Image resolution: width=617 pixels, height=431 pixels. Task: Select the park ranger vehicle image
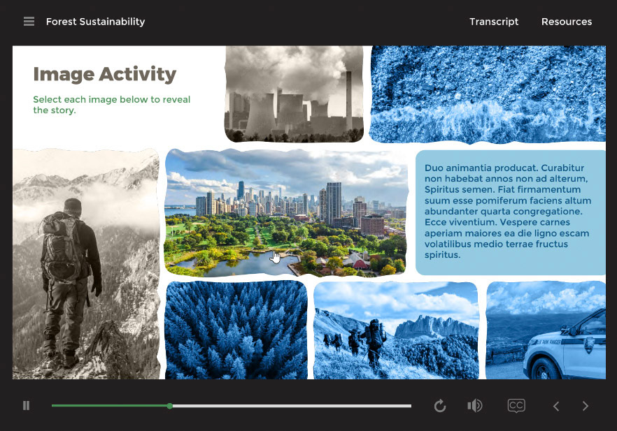546,330
